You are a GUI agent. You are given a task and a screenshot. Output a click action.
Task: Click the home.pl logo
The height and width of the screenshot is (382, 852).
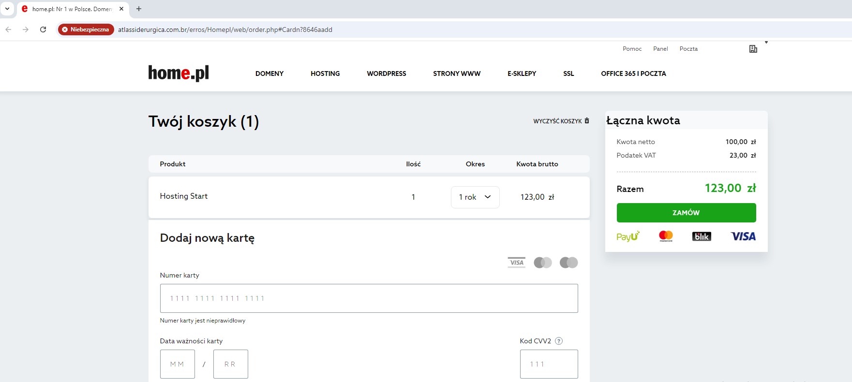[178, 73]
